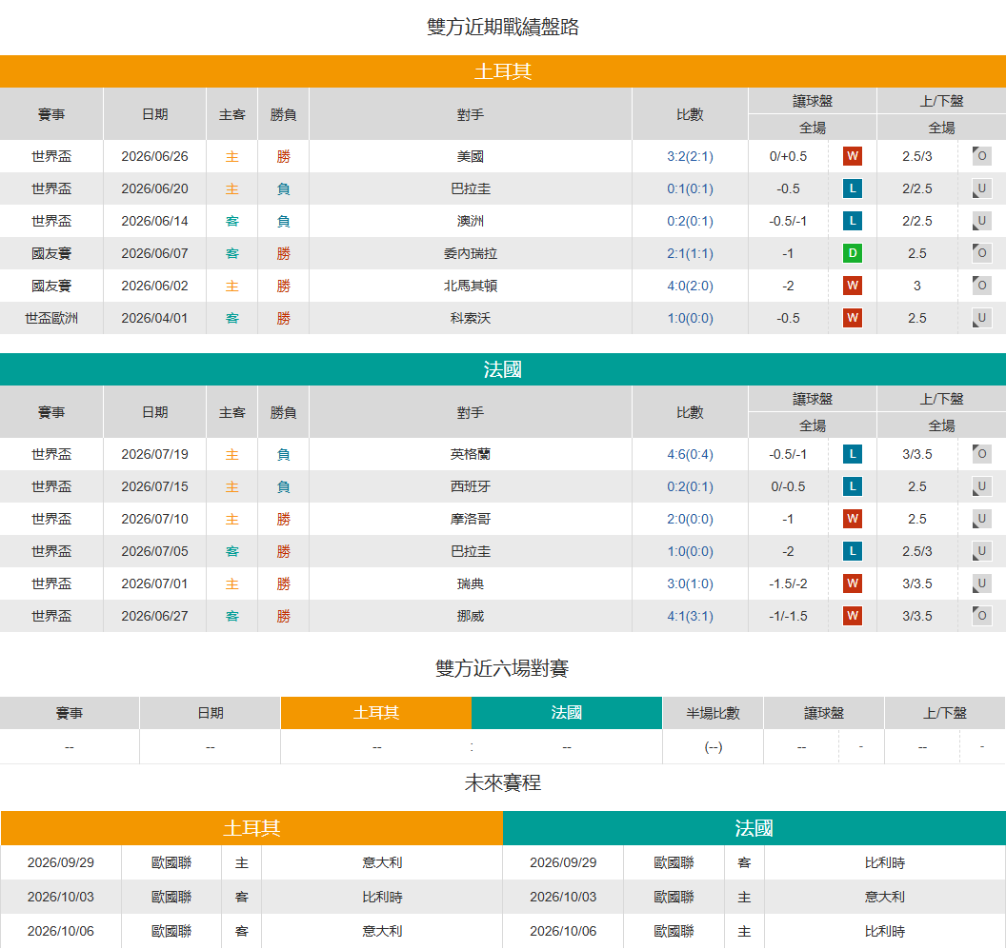Click the green D badge for 委內瑞拉
1006x949 pixels.
click(852, 253)
